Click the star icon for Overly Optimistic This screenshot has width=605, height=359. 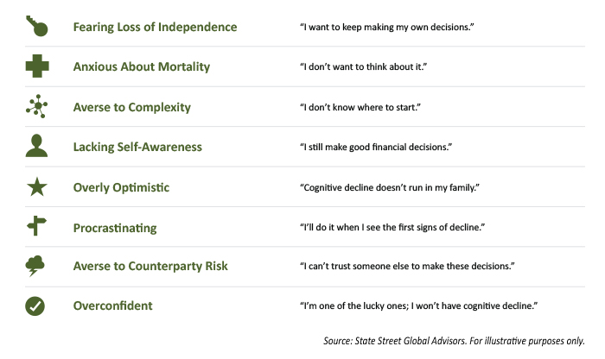click(x=37, y=186)
